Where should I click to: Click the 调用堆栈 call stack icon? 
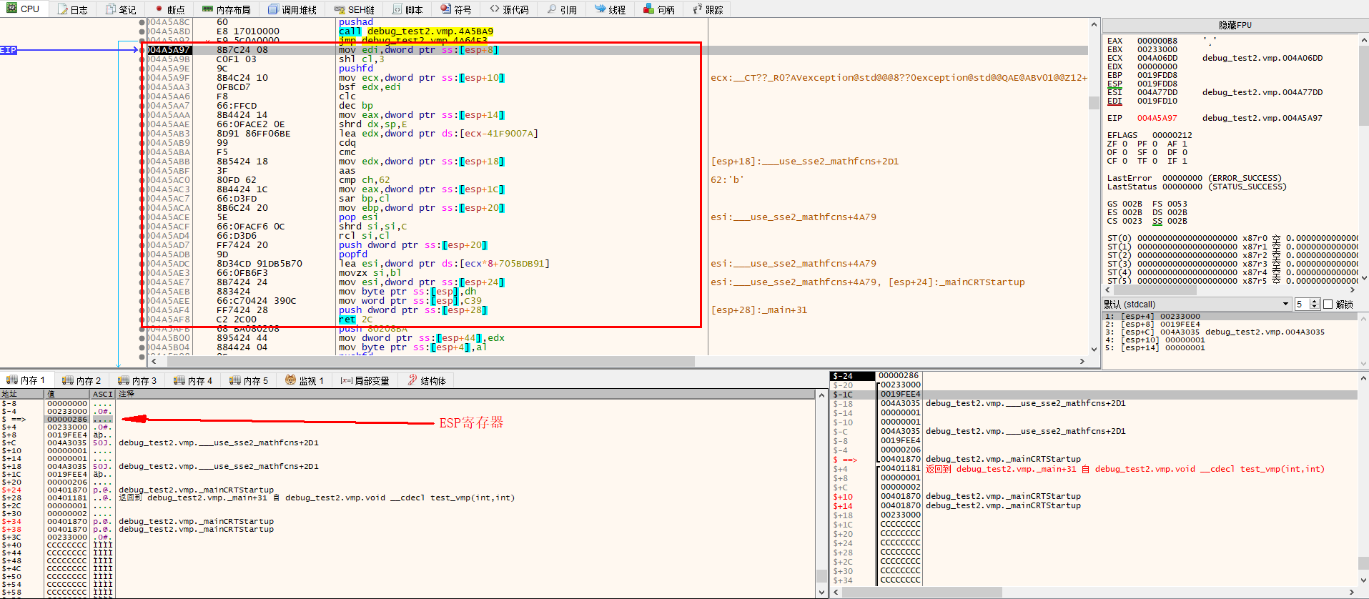click(x=273, y=9)
